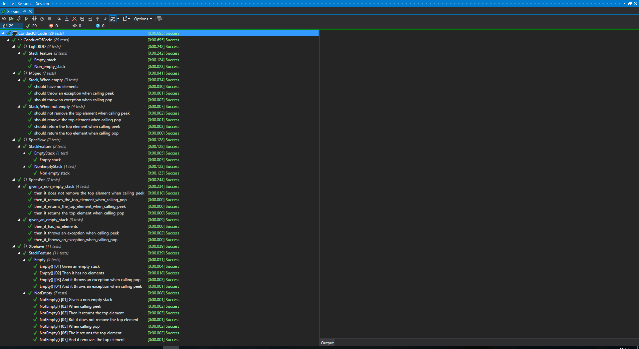Viewport: 639px width, 349px height.
Task: Click the Expand All plus icon
Action: tap(82, 19)
